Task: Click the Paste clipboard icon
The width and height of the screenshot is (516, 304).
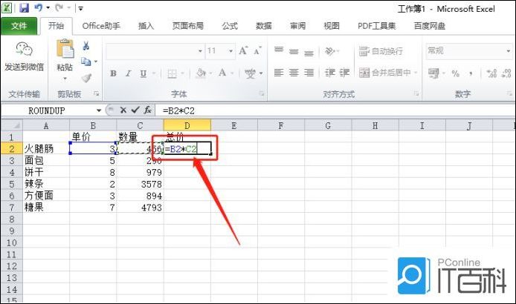Action: tap(65, 49)
